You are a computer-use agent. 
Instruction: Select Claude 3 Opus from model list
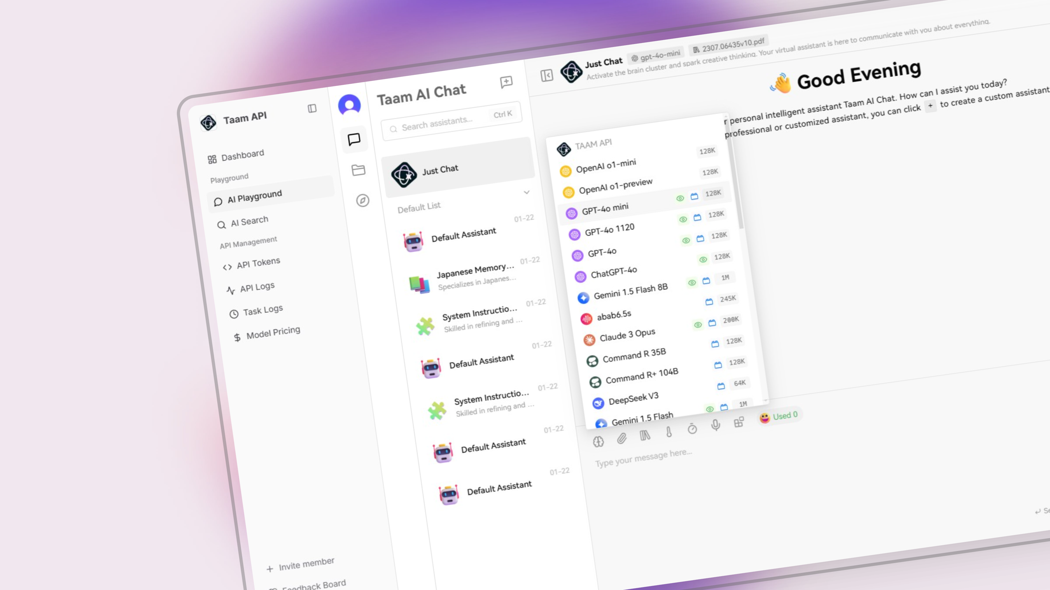(627, 335)
